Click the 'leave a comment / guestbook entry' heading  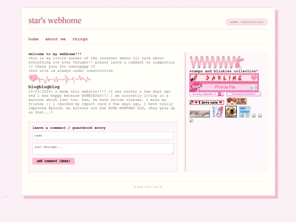pyautogui.click(x=69, y=128)
